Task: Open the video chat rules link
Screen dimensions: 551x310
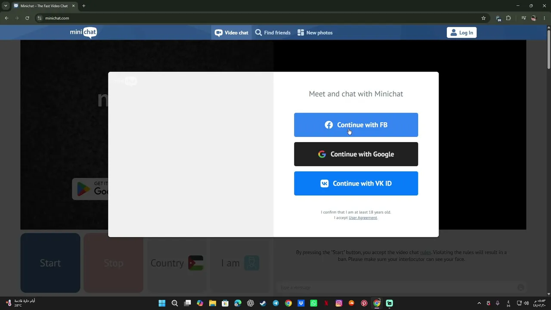Action: [x=425, y=252]
